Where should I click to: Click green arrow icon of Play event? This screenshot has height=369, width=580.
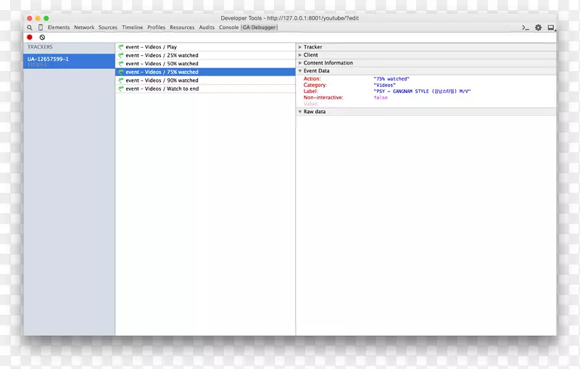click(121, 47)
